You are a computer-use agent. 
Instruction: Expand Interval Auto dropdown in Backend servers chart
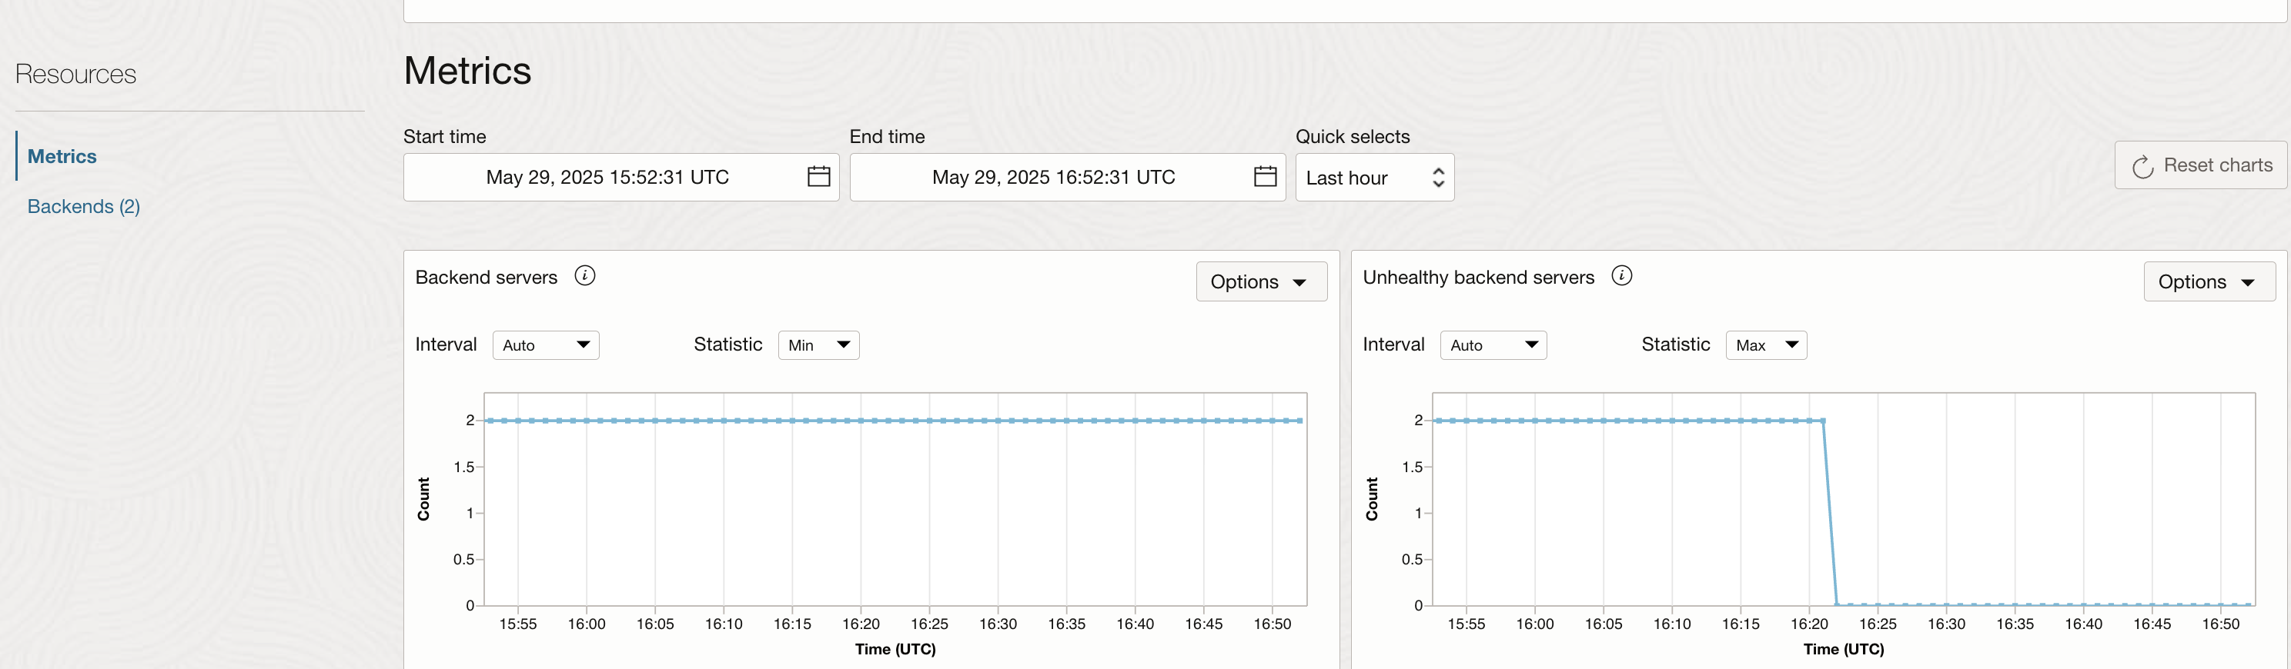click(x=545, y=344)
